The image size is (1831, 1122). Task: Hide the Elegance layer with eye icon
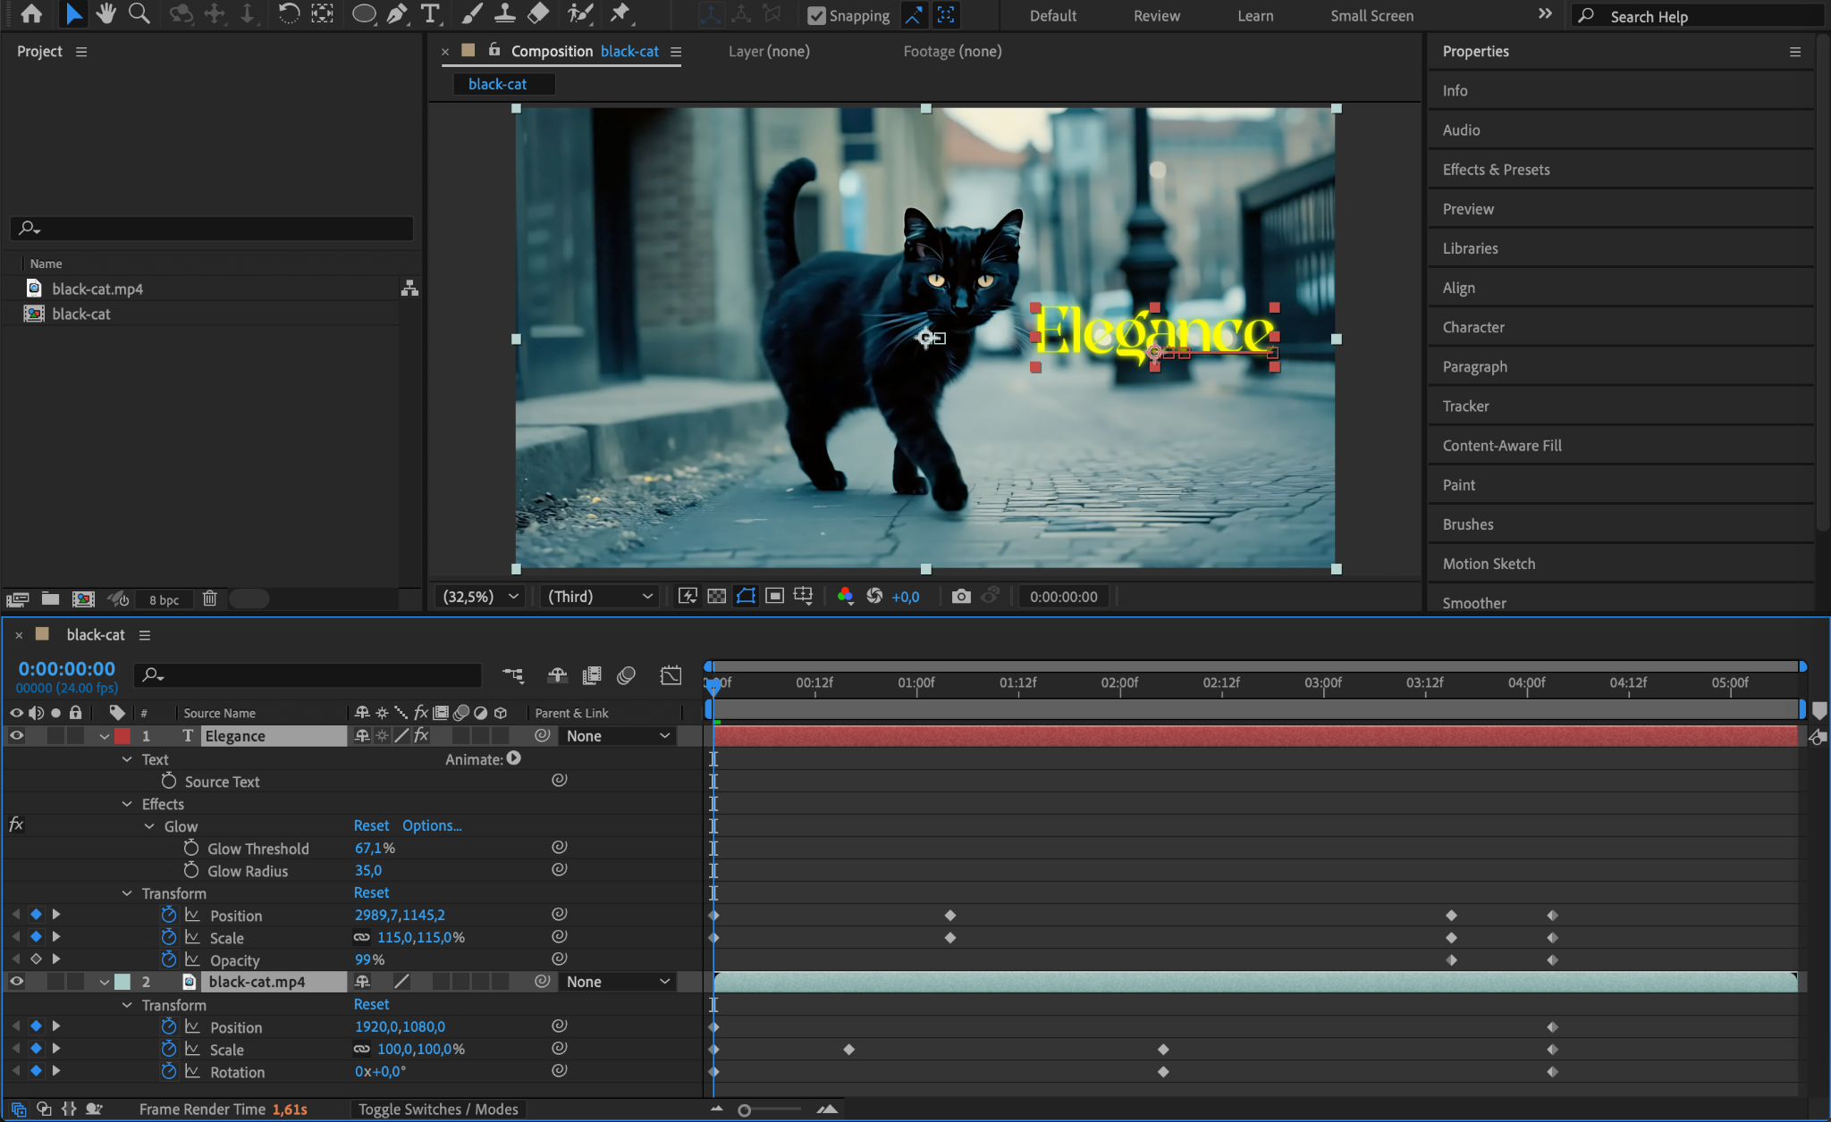[x=16, y=736]
